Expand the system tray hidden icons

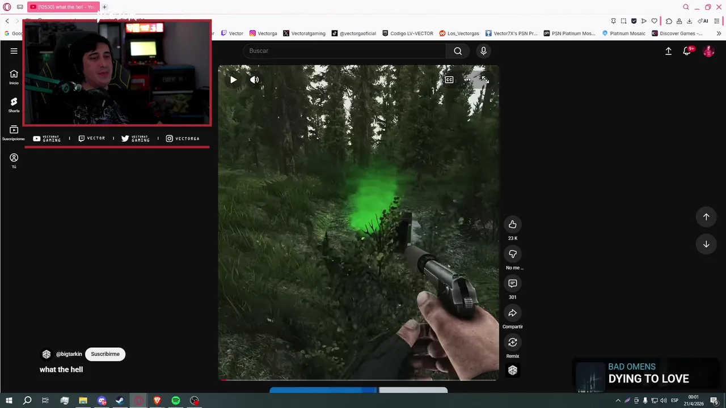(x=618, y=401)
